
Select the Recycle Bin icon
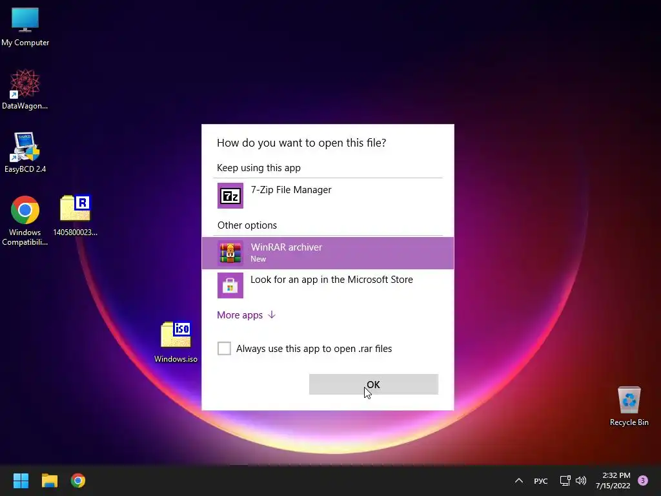[x=629, y=406]
